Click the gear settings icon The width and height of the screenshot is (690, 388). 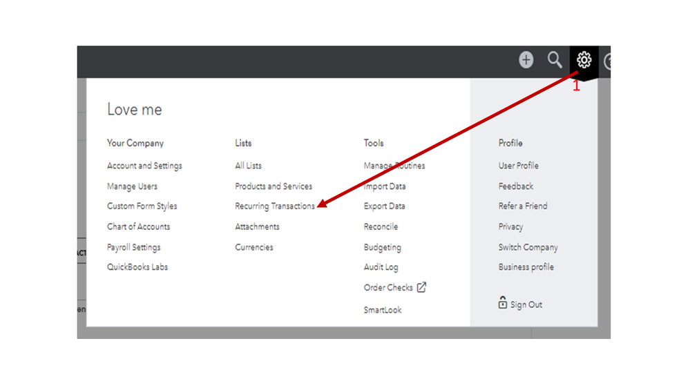(x=584, y=61)
